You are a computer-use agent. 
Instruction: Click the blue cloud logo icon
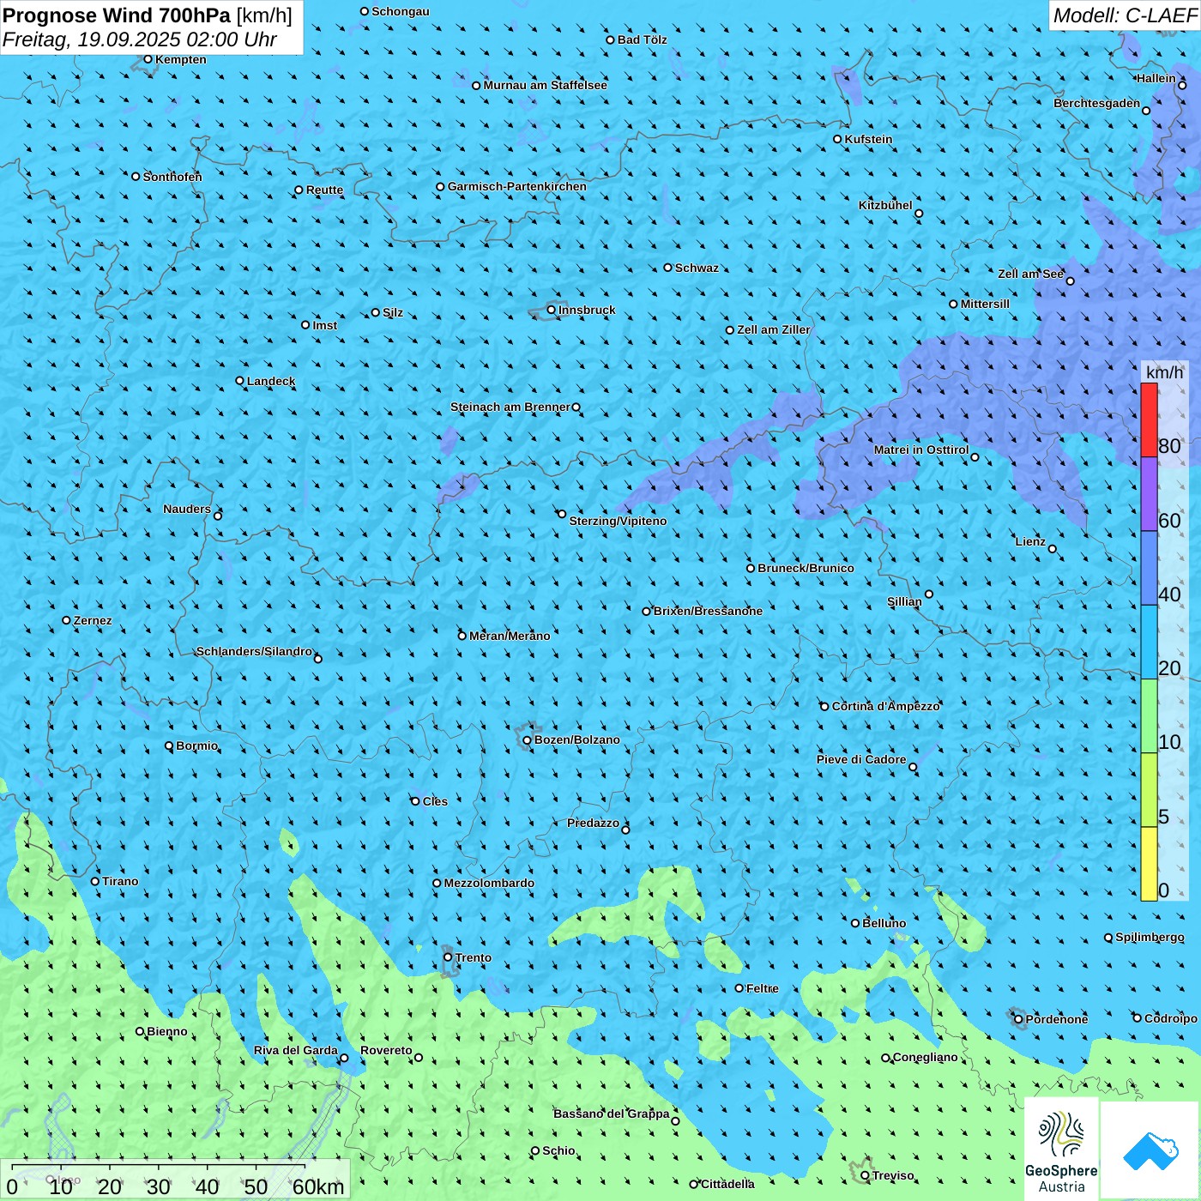coord(1150,1150)
